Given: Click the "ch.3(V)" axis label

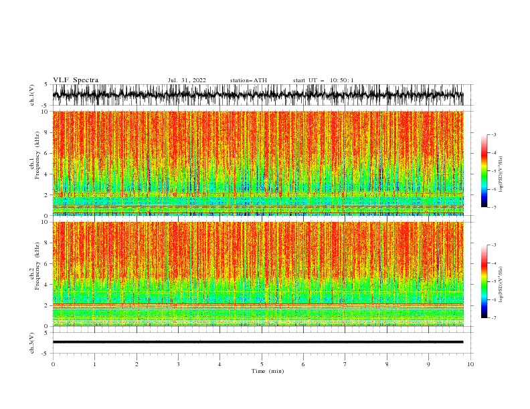Looking at the screenshot, I should coord(32,343).
